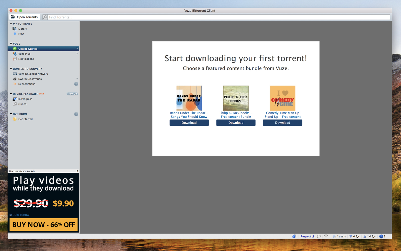Open the Respect IP link
Viewport: 401px width, 251px height.
pyautogui.click(x=307, y=236)
